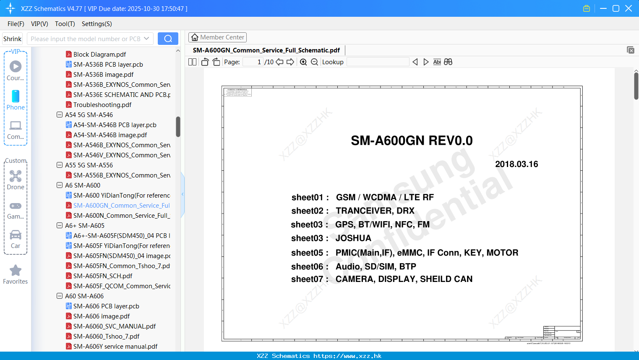Click the Shrink button
The height and width of the screenshot is (360, 639).
[x=13, y=39]
